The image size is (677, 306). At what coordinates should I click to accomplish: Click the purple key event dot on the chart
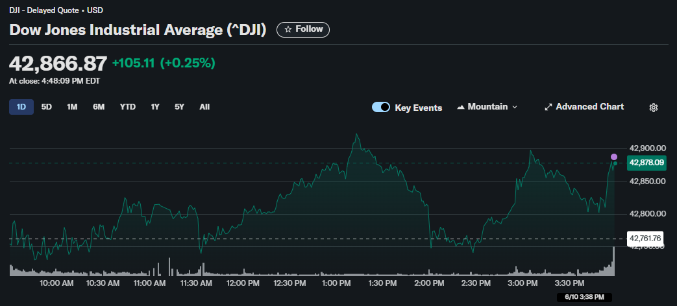pos(613,156)
